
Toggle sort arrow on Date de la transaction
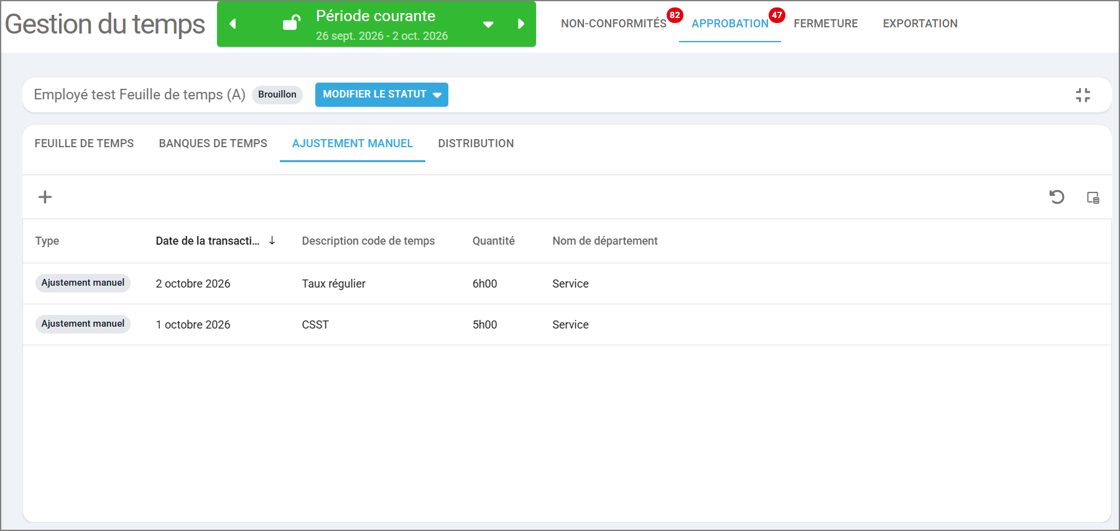[272, 240]
